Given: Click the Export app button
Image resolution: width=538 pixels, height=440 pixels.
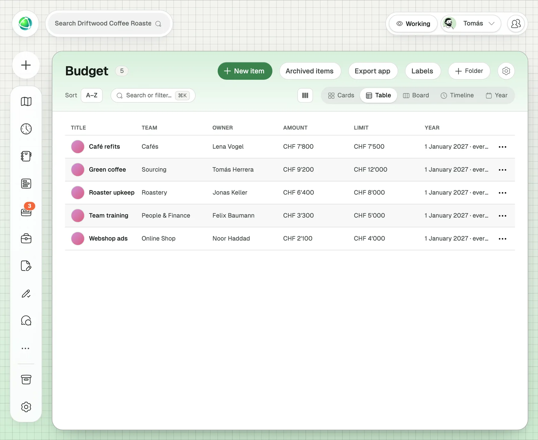Looking at the screenshot, I should [372, 71].
